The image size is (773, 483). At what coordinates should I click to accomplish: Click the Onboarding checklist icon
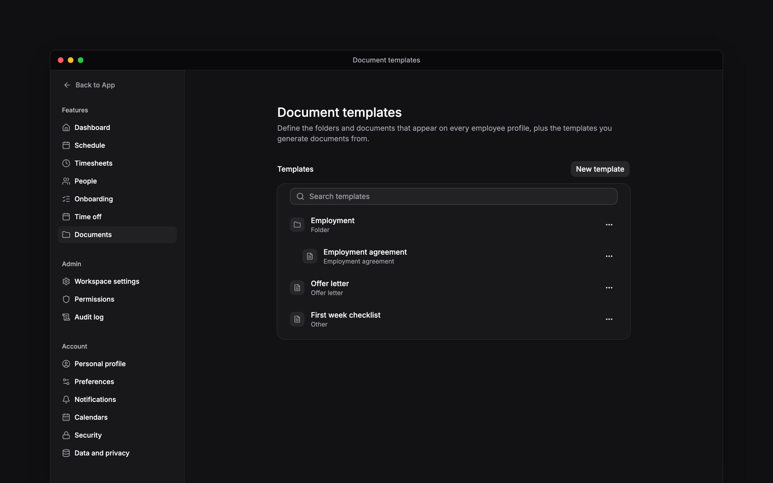(66, 199)
